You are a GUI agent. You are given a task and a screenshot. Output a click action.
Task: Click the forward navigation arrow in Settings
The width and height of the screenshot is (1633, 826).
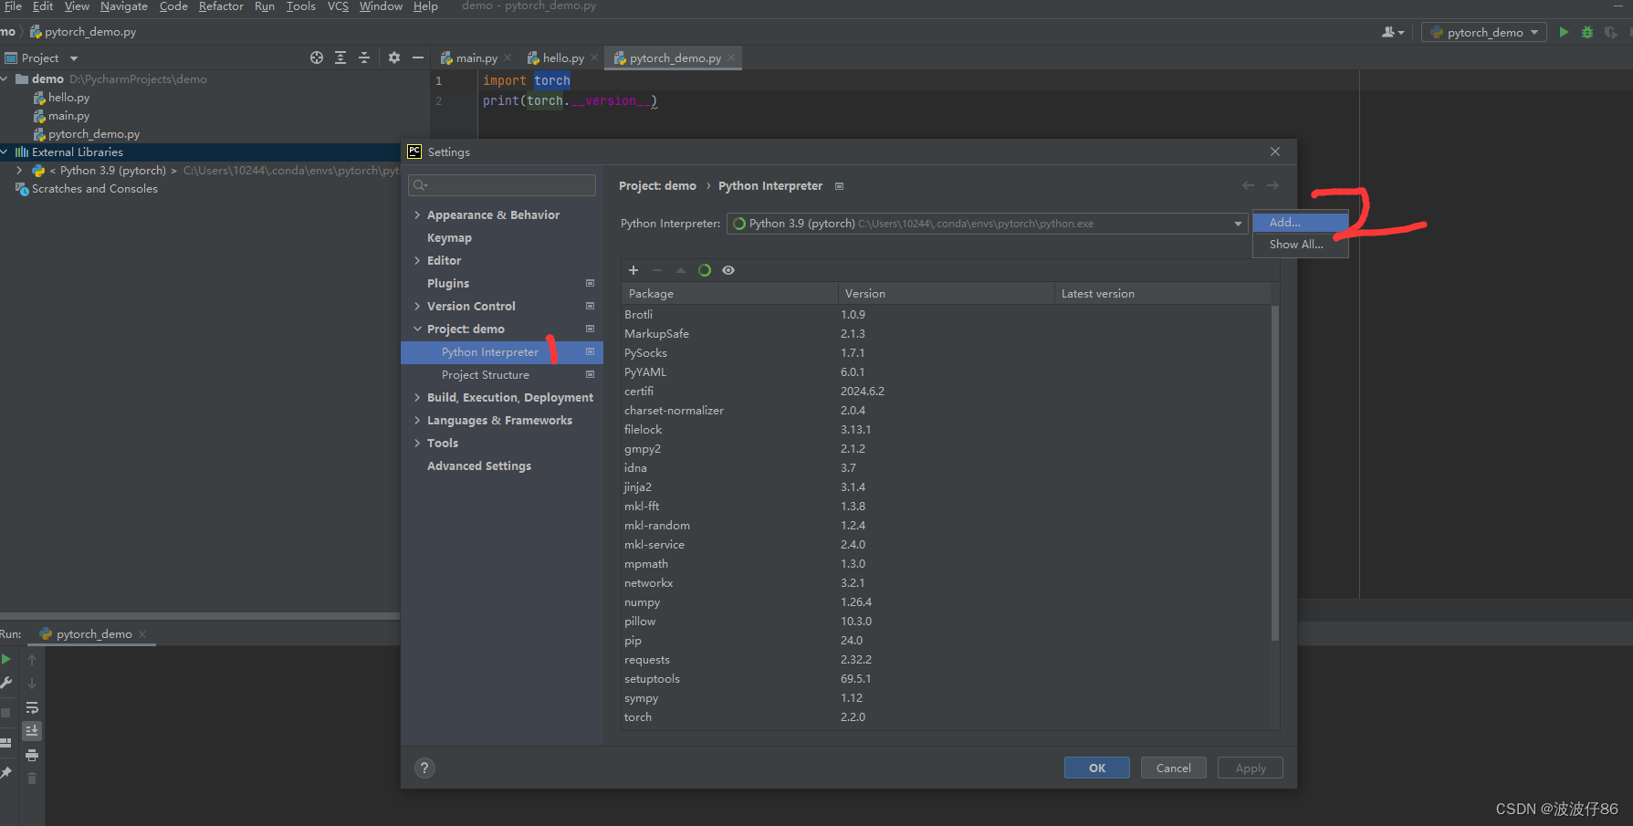pyautogui.click(x=1272, y=185)
